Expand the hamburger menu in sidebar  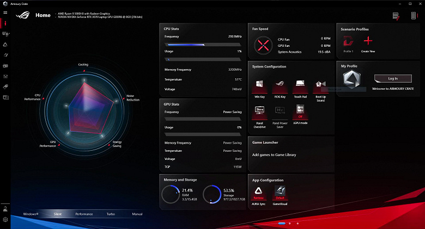pos(5,13)
